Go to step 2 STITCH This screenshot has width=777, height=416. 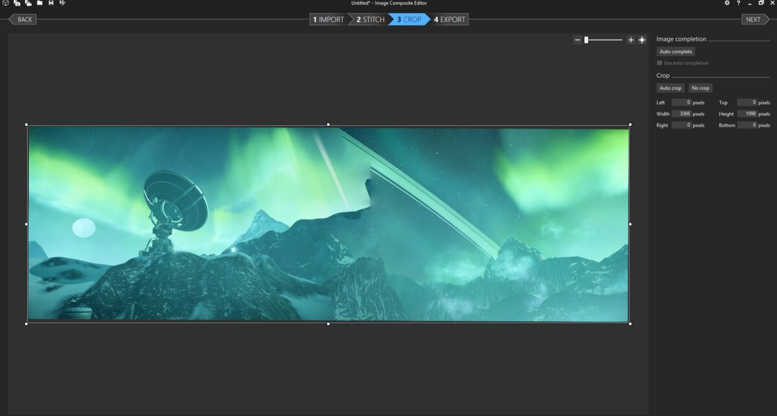(369, 19)
